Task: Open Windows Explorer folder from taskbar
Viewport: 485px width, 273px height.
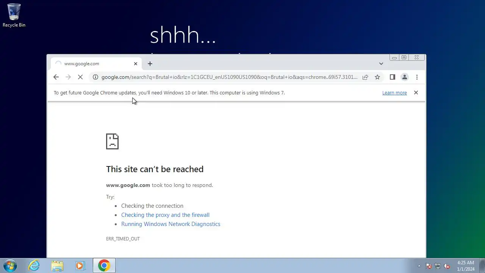Action: click(x=57, y=265)
